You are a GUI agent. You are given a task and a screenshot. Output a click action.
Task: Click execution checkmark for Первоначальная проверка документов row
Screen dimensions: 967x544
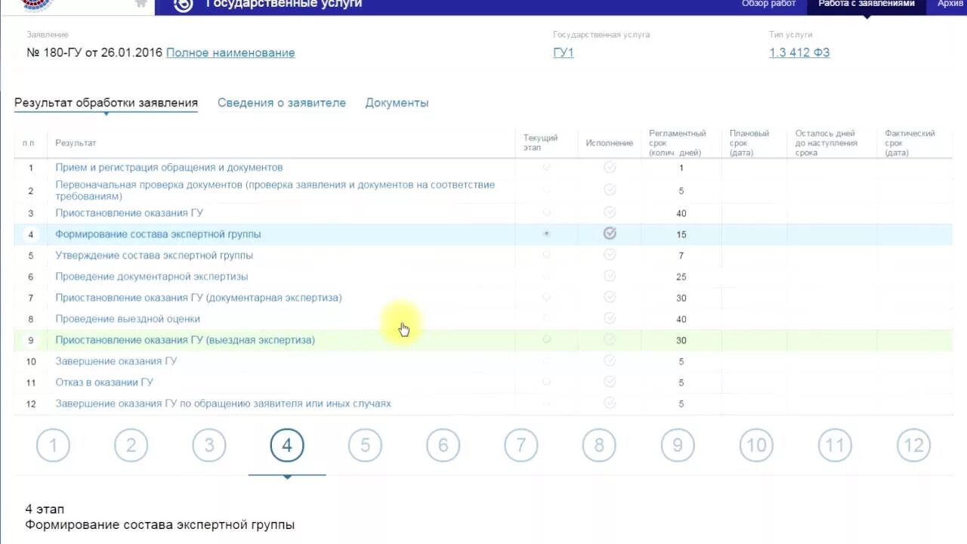(x=610, y=191)
